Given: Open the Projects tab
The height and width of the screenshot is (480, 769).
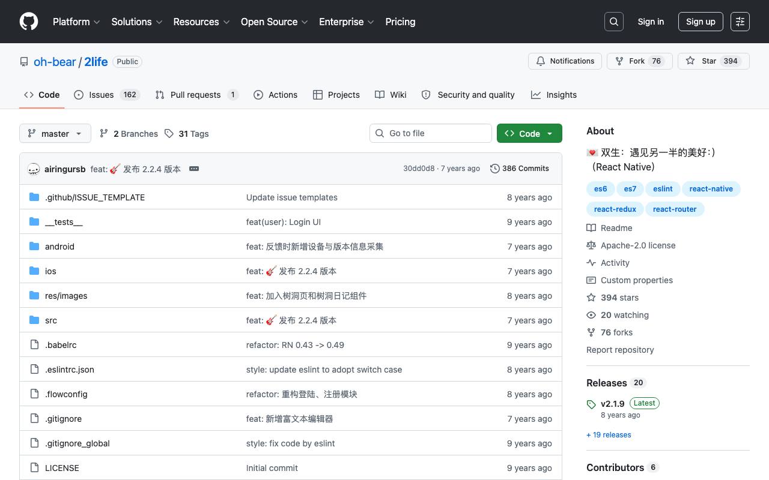Looking at the screenshot, I should point(336,95).
